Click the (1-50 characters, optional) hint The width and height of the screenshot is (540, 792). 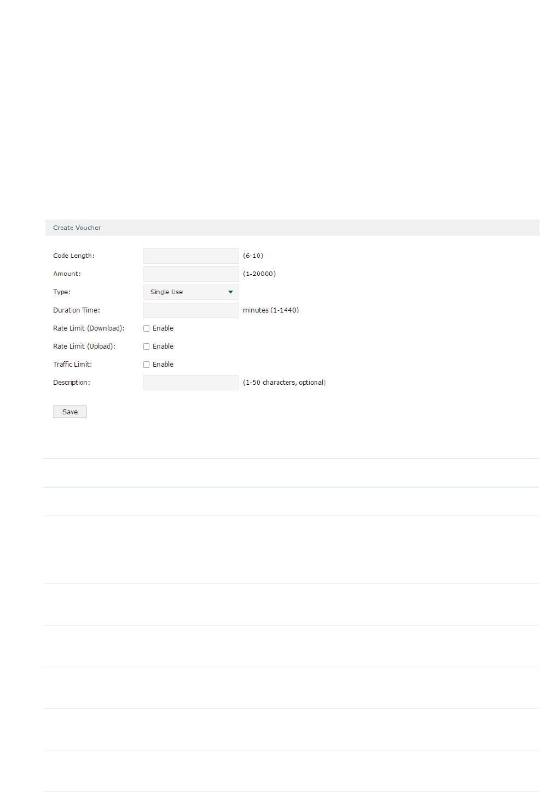tap(284, 383)
